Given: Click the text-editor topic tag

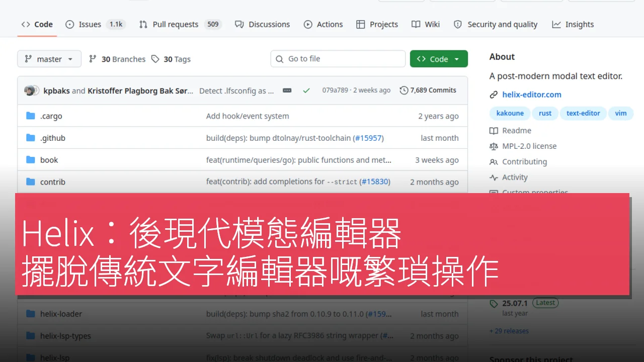Looking at the screenshot, I should [583, 113].
